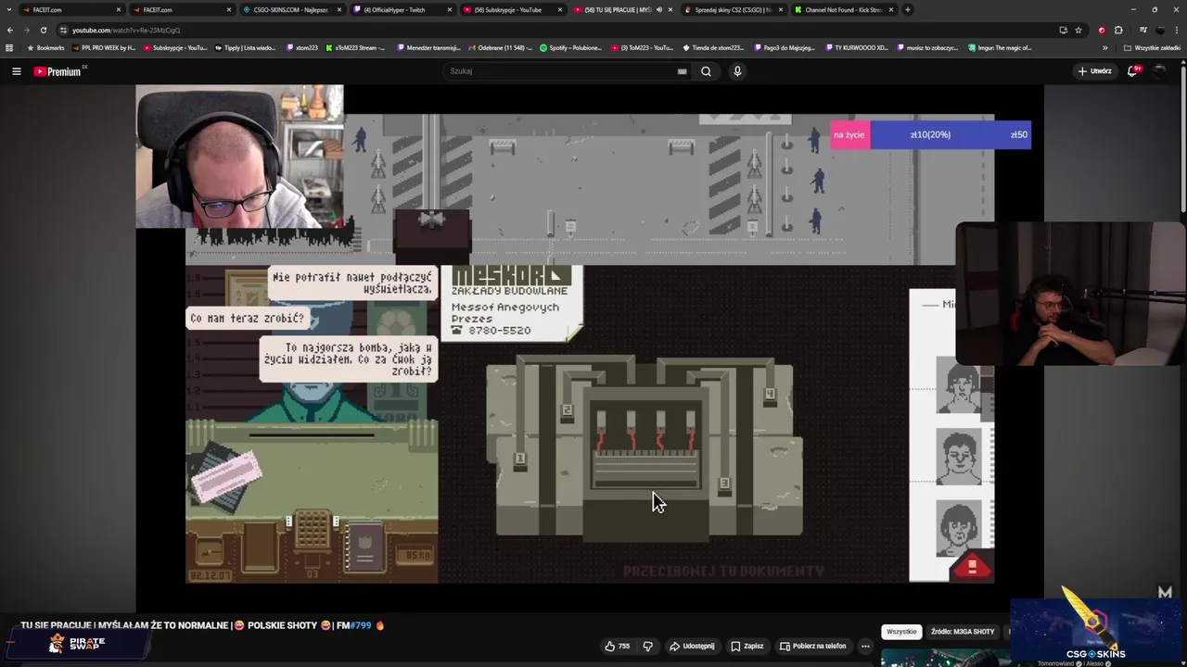Open PPL PRO WEEK bookmark
The width and height of the screenshot is (1187, 667).
pyautogui.click(x=104, y=47)
